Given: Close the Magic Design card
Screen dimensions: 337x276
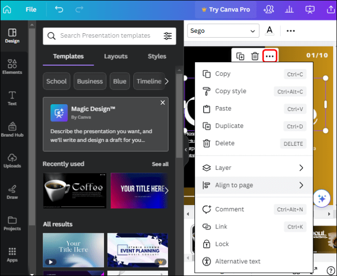Looking at the screenshot, I should click(163, 103).
